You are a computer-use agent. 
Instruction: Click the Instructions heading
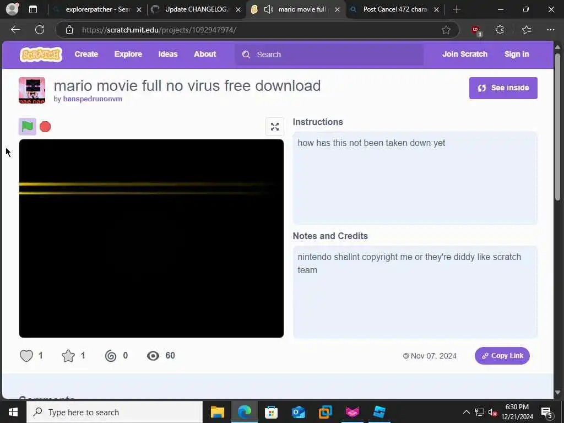click(318, 122)
